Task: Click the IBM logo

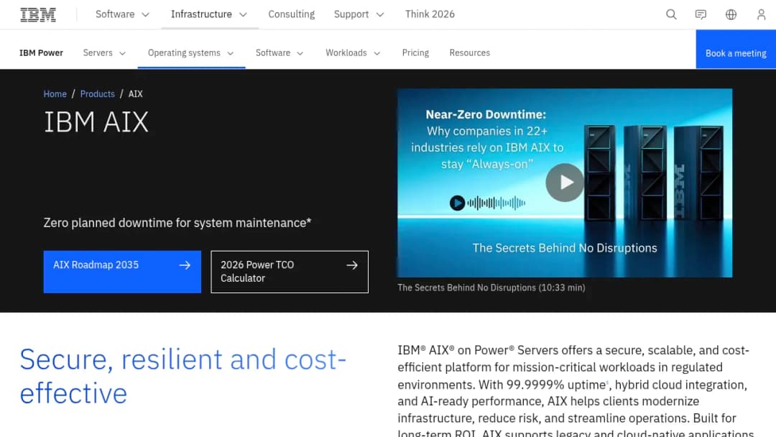Action: [x=38, y=14]
